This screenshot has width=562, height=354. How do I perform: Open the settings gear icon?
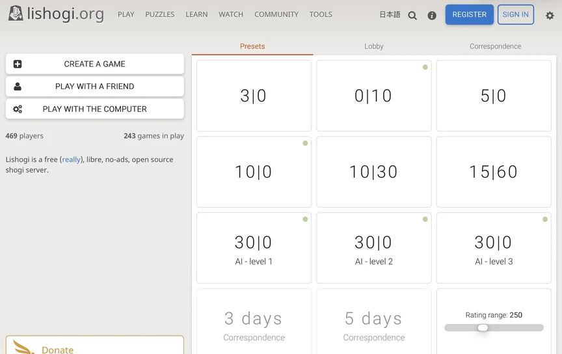coord(550,15)
